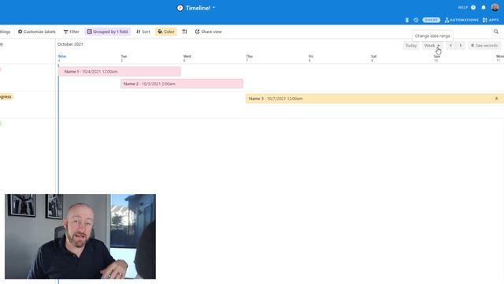The width and height of the screenshot is (504, 284).
Task: Click the icon beside Timeline! title
Action: point(180,8)
